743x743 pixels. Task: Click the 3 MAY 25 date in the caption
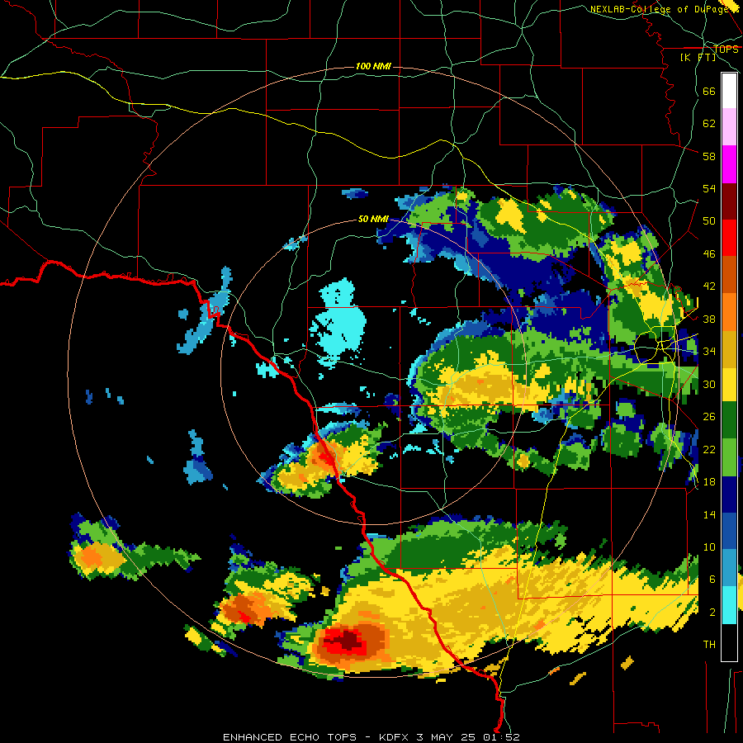(x=447, y=737)
